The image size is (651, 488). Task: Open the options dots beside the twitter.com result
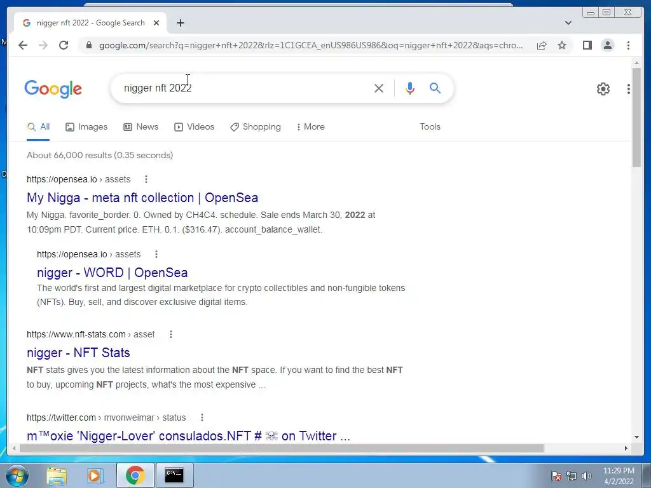(202, 417)
